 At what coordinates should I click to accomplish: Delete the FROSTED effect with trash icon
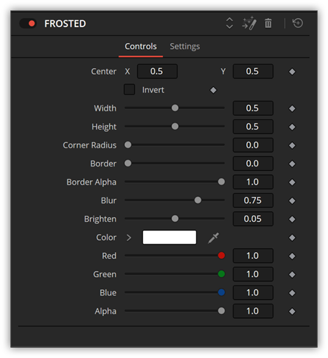[x=268, y=23]
